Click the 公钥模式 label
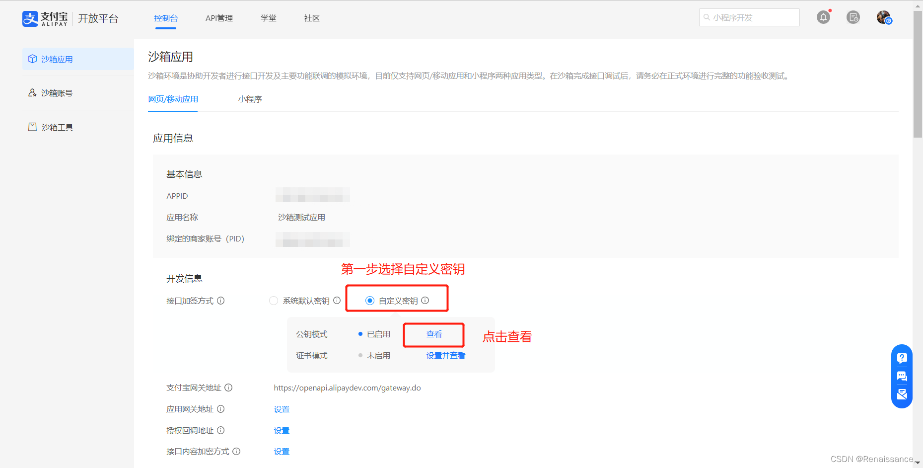This screenshot has width=923, height=468. (312, 334)
